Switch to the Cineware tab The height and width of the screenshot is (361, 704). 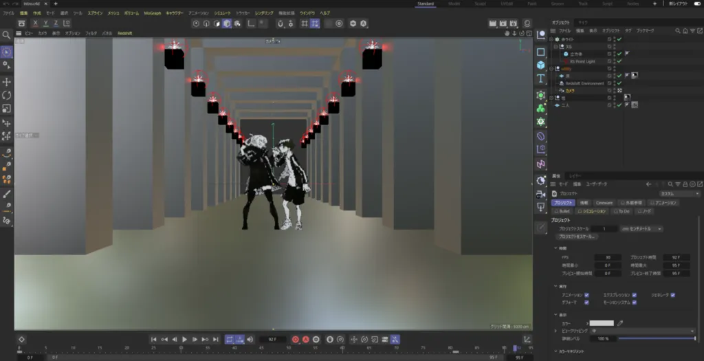tap(604, 203)
